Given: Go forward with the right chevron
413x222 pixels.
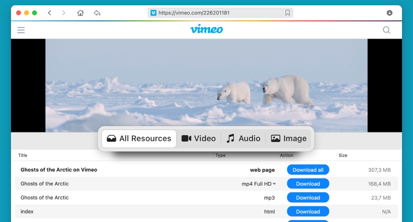Looking at the screenshot, I should click(x=63, y=13).
